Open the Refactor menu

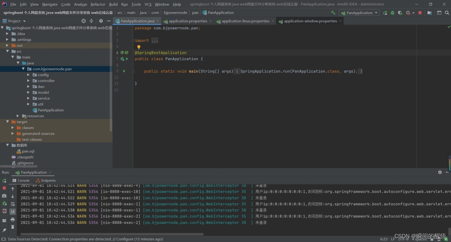pyautogui.click(x=98, y=4)
